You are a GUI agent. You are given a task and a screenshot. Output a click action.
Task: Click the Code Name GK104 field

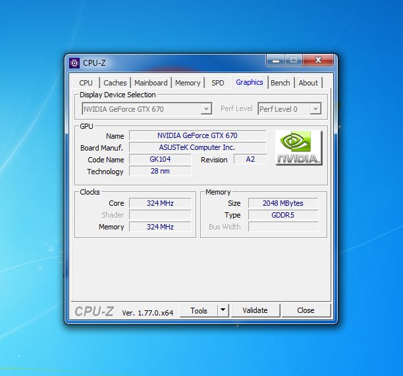point(160,159)
